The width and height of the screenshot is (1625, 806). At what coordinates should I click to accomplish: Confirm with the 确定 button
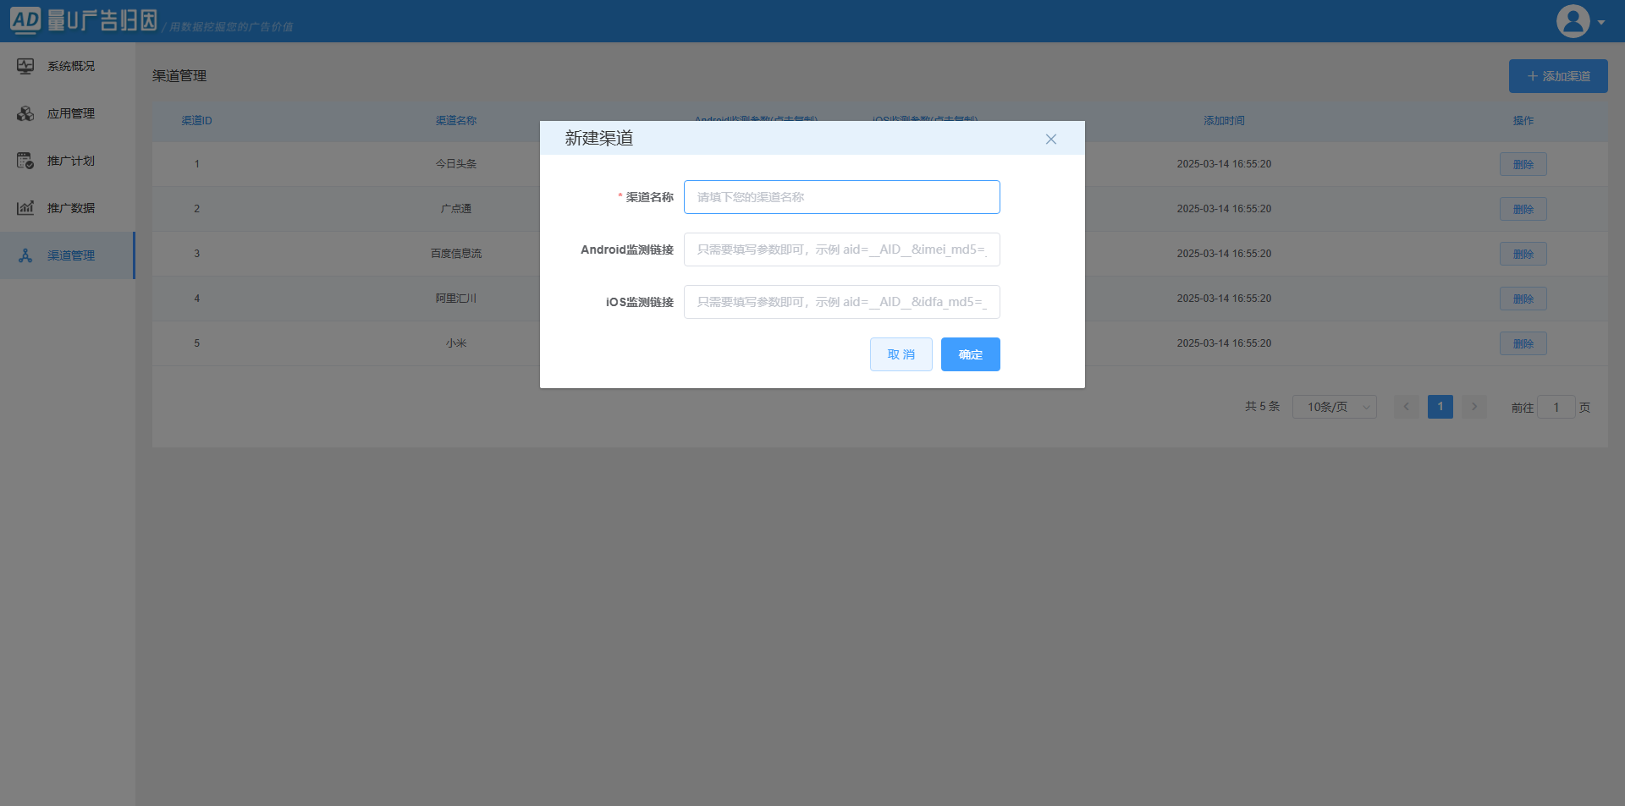[971, 354]
